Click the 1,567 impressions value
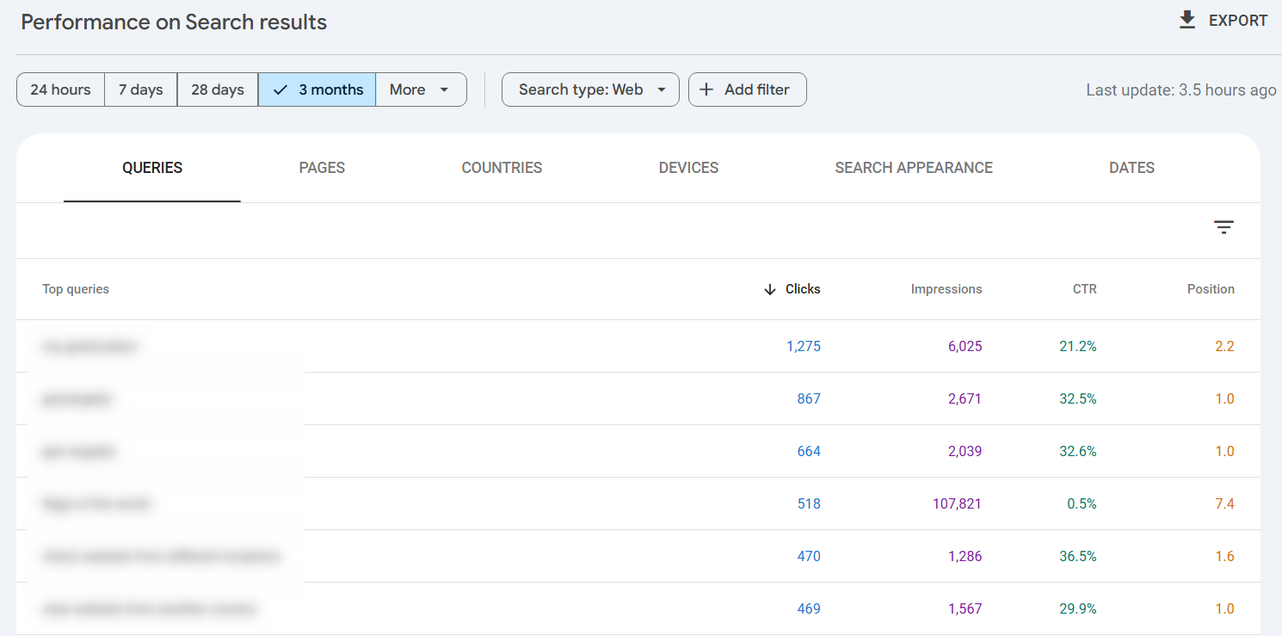The image size is (1282, 636). click(965, 608)
